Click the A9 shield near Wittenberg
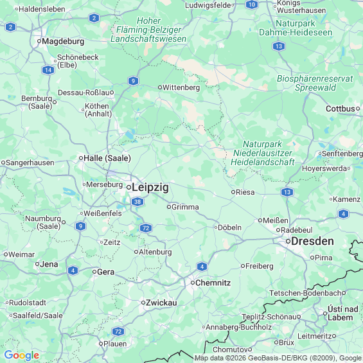 coord(133,81)
